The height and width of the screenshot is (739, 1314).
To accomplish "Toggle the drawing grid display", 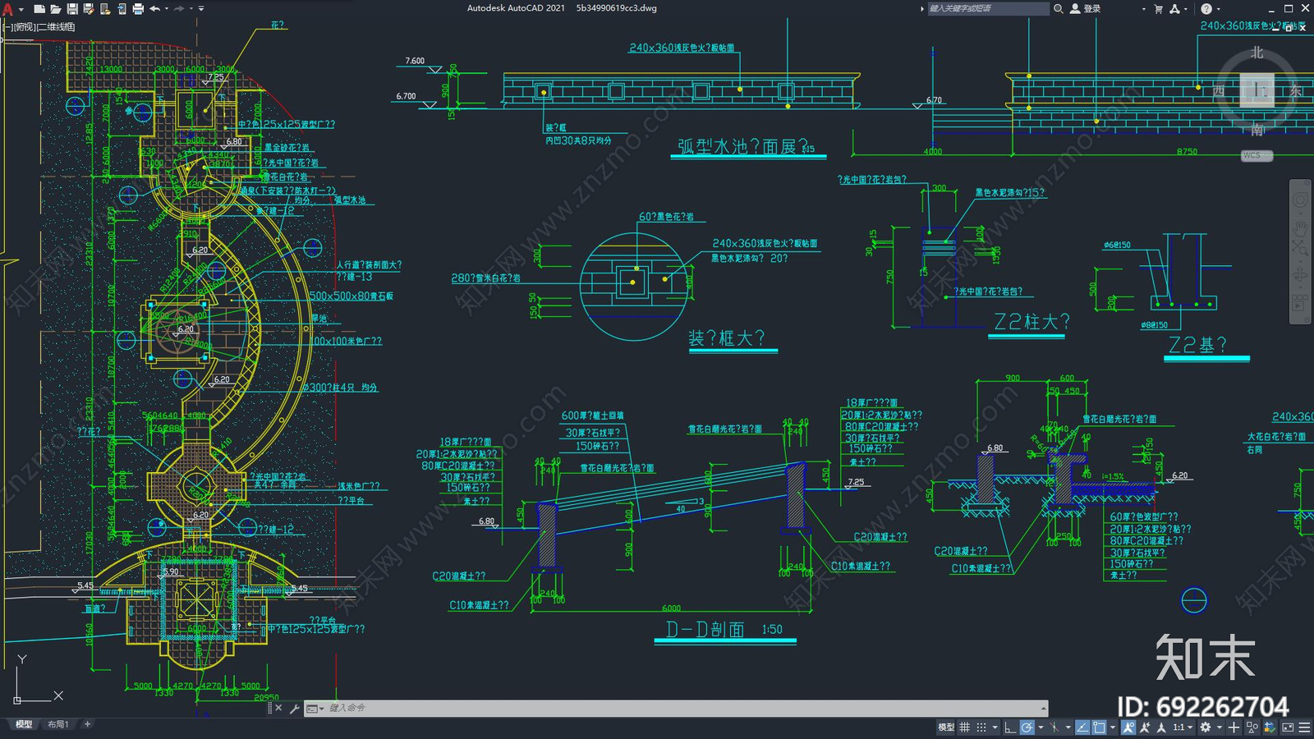I will coord(964,728).
